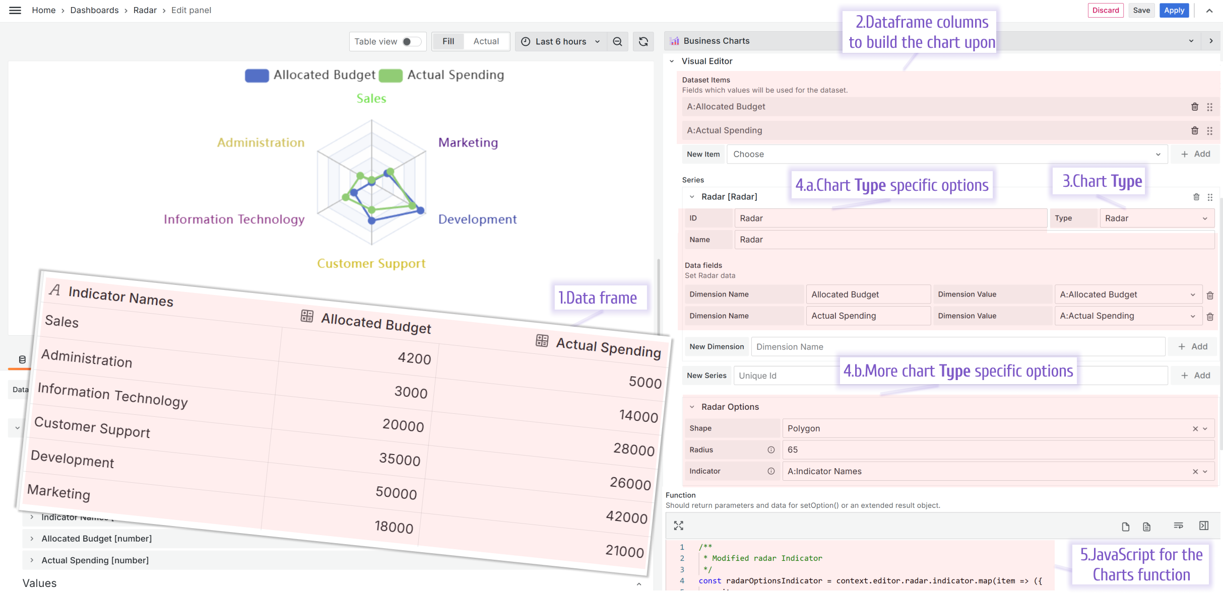Collapse the Visual Editor section
The image size is (1223, 594).
[x=672, y=61]
